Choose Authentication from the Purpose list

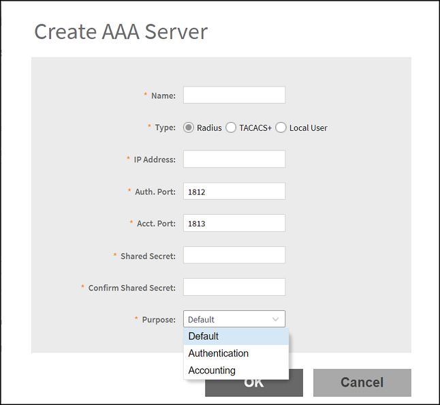(236, 353)
